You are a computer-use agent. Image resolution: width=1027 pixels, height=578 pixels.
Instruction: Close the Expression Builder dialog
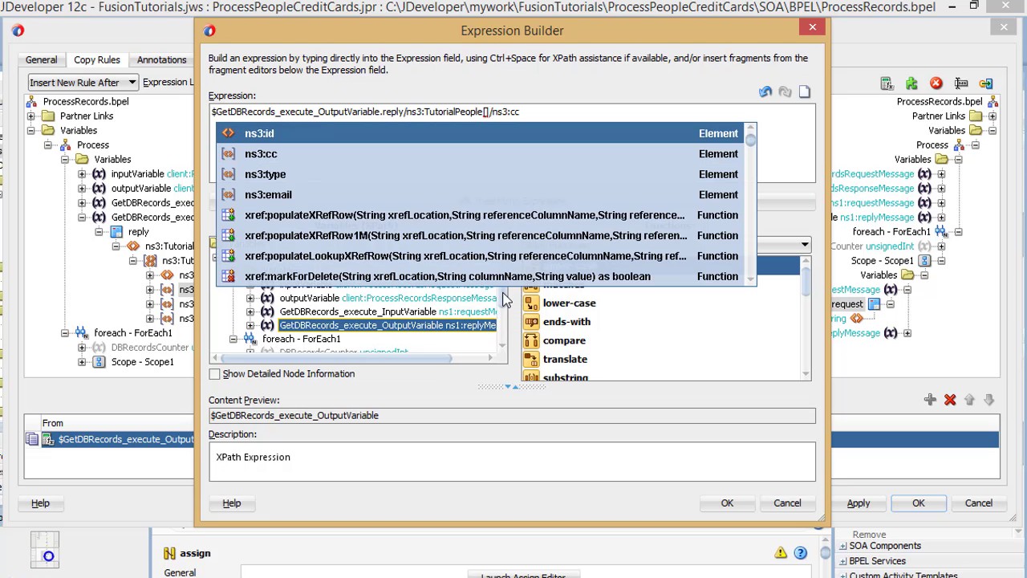[x=812, y=28]
